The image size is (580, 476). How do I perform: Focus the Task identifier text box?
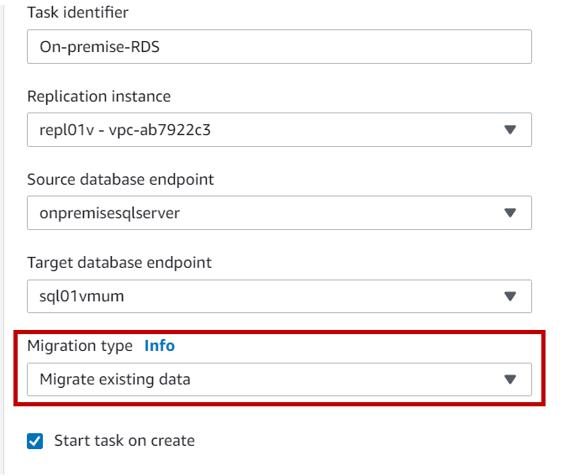[x=279, y=47]
